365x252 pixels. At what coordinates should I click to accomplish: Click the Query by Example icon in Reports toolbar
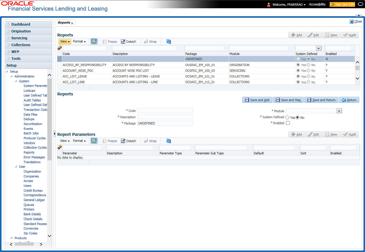[x=94, y=42]
